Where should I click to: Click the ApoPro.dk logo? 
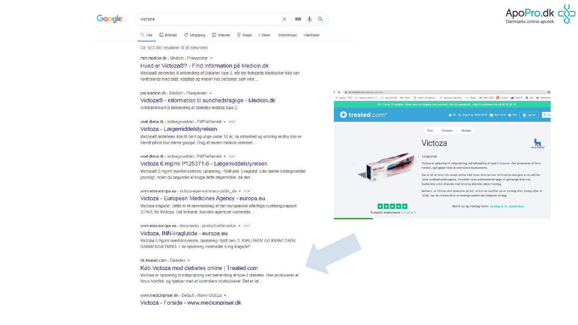541,14
